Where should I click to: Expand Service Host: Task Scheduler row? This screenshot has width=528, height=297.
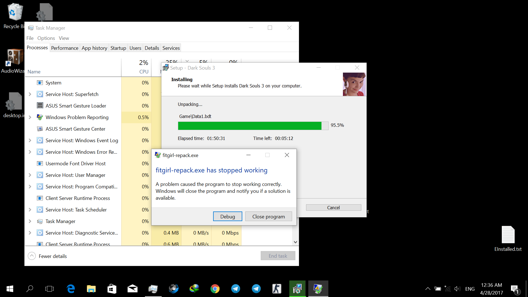click(x=30, y=210)
